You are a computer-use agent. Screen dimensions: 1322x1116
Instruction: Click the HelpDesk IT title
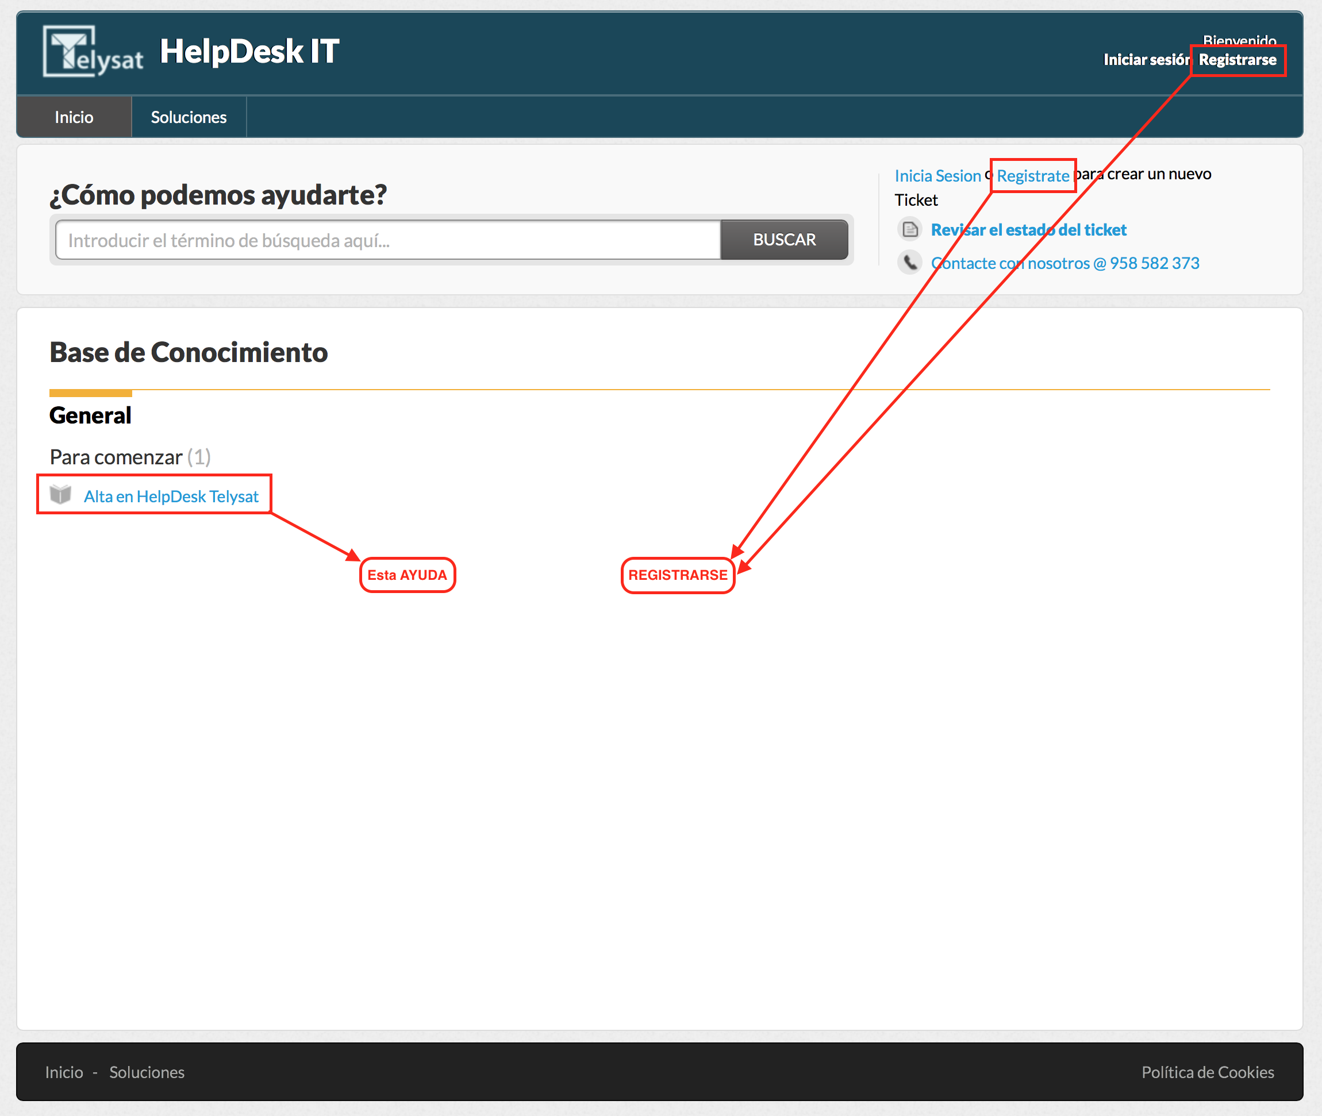click(x=249, y=51)
